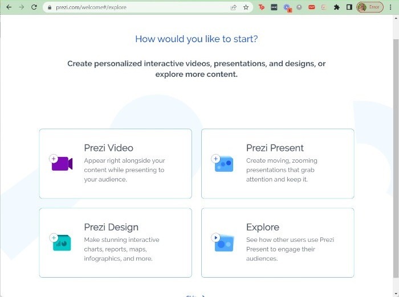This screenshot has width=399, height=297.
Task: Click the 'How would you like to start?' heading
Action: (x=197, y=39)
